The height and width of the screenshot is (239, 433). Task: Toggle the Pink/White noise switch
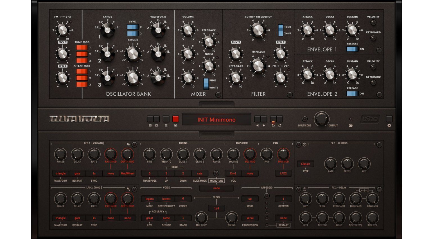[x=206, y=84]
